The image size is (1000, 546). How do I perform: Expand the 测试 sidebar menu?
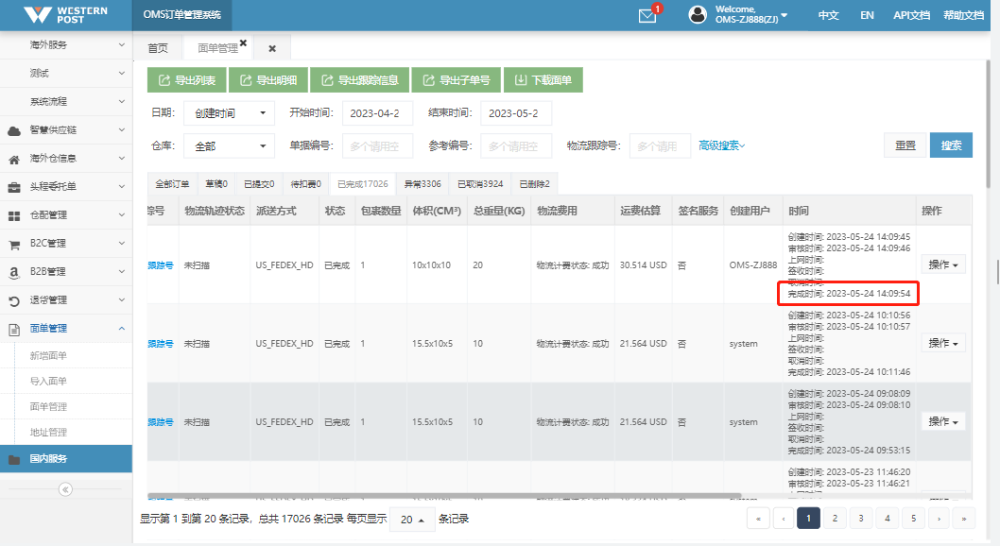pos(66,74)
